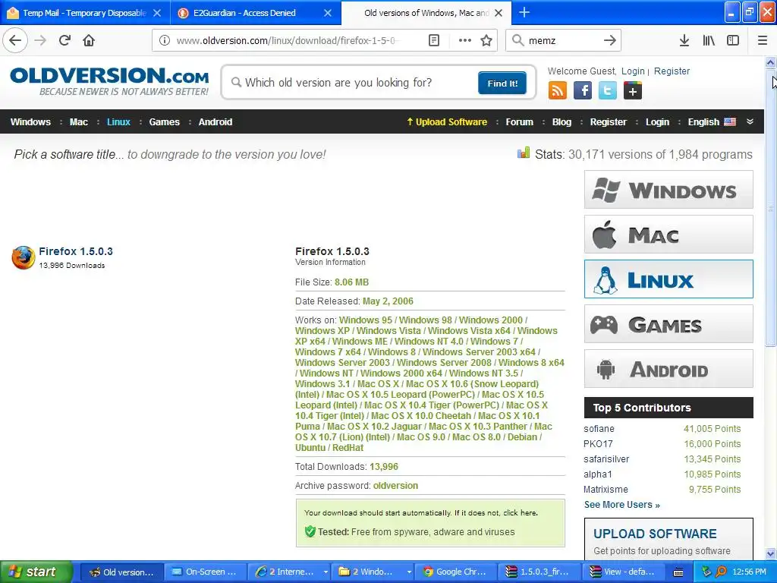Open Mac in the site navigation bar
Image resolution: width=777 pixels, height=583 pixels.
tap(78, 122)
